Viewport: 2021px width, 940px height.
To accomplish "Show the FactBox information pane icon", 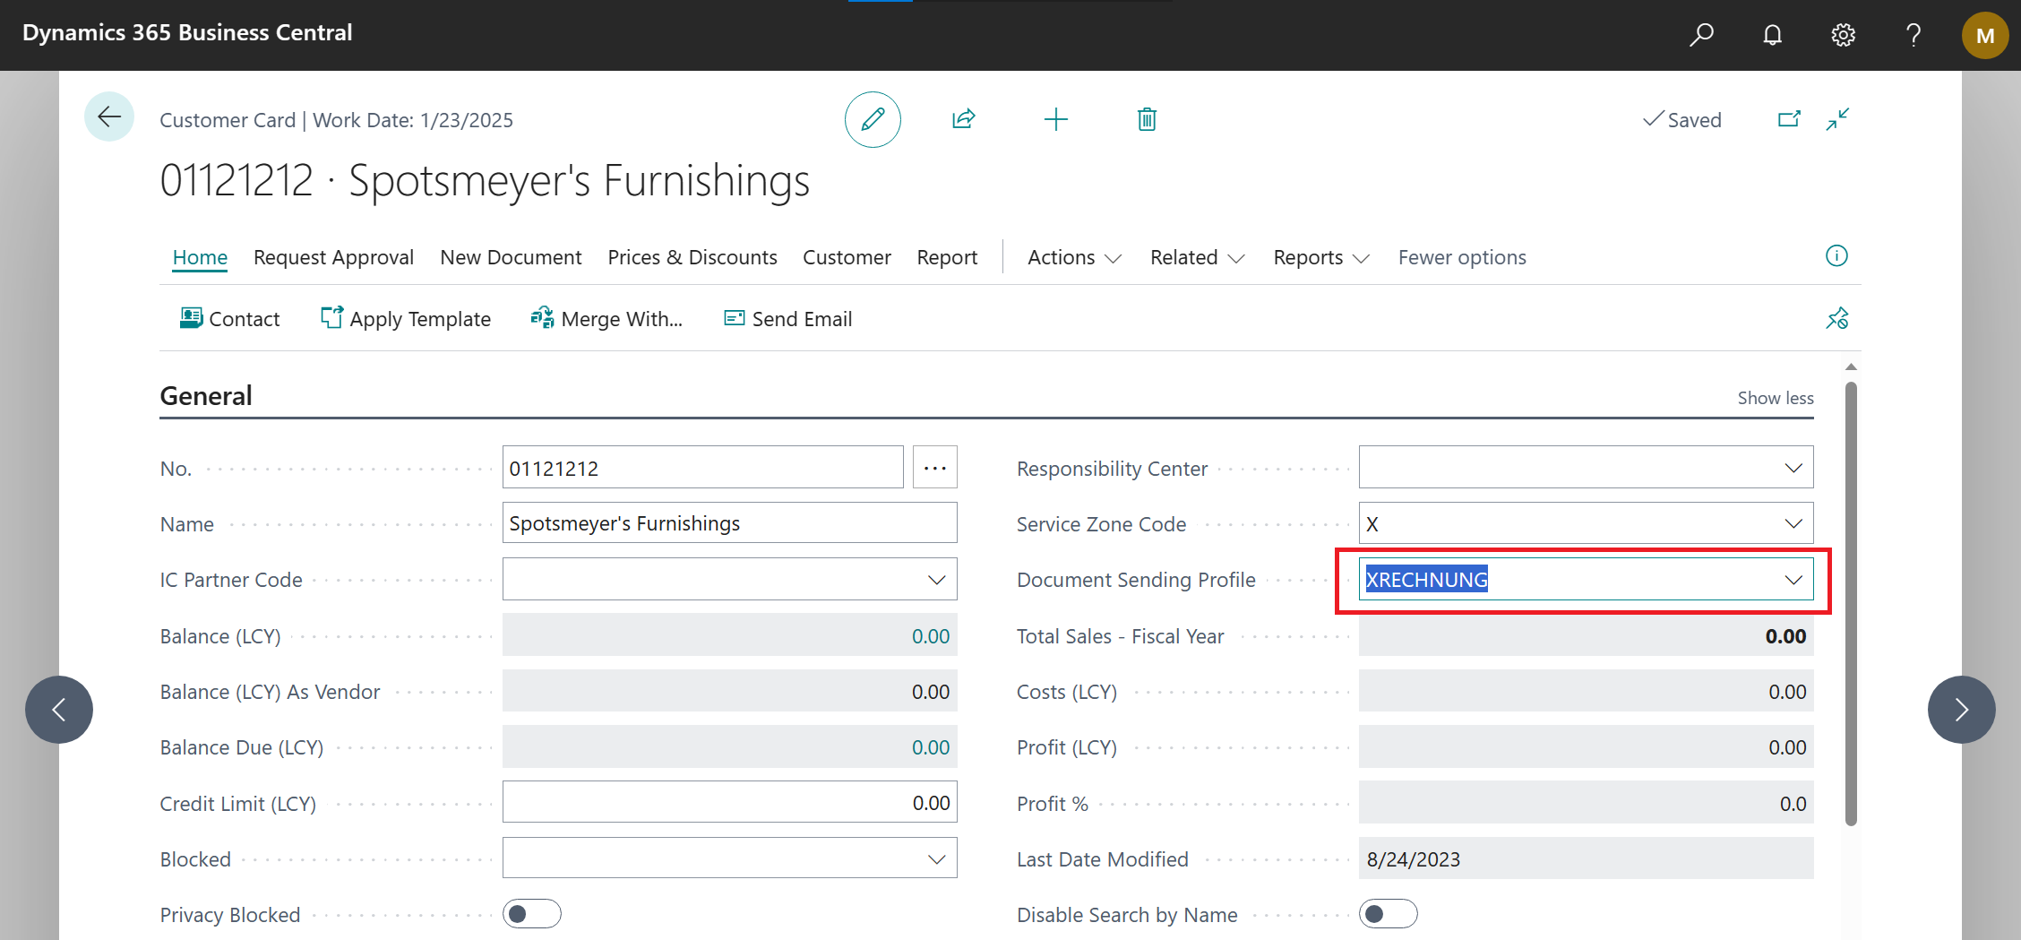I will (1836, 256).
